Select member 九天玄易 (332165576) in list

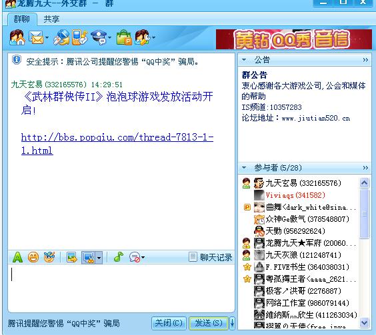(299, 183)
